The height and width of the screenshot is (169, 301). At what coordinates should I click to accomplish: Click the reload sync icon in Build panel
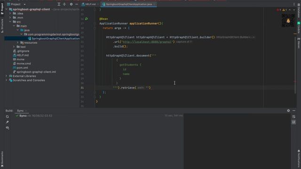[8, 116]
